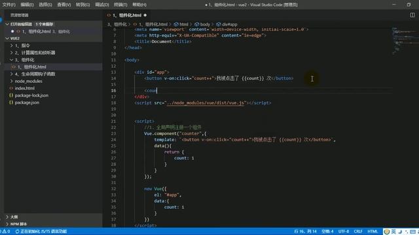Collapse the 打开的编辑器 section
The width and height of the screenshot is (419, 235).
point(7,24)
